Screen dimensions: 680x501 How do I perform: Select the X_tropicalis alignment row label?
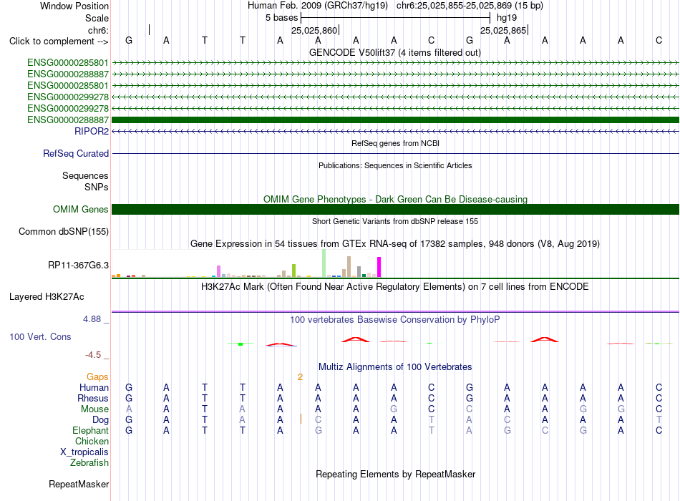click(84, 452)
